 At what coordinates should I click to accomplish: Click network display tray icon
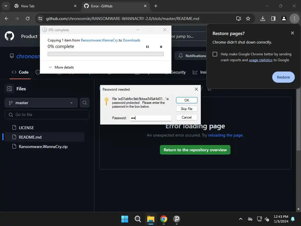(259, 219)
